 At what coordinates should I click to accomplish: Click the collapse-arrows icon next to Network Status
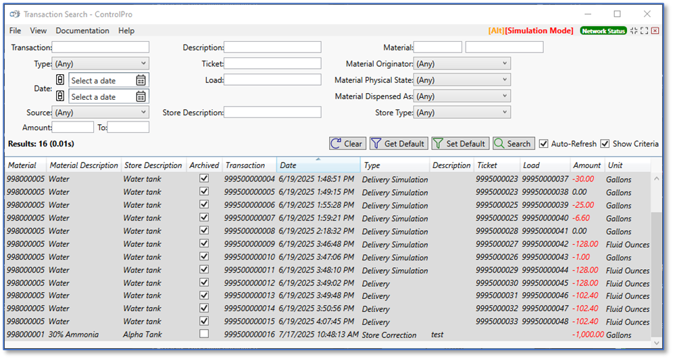pos(633,31)
